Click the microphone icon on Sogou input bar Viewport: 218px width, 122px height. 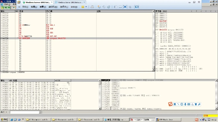point(186,104)
